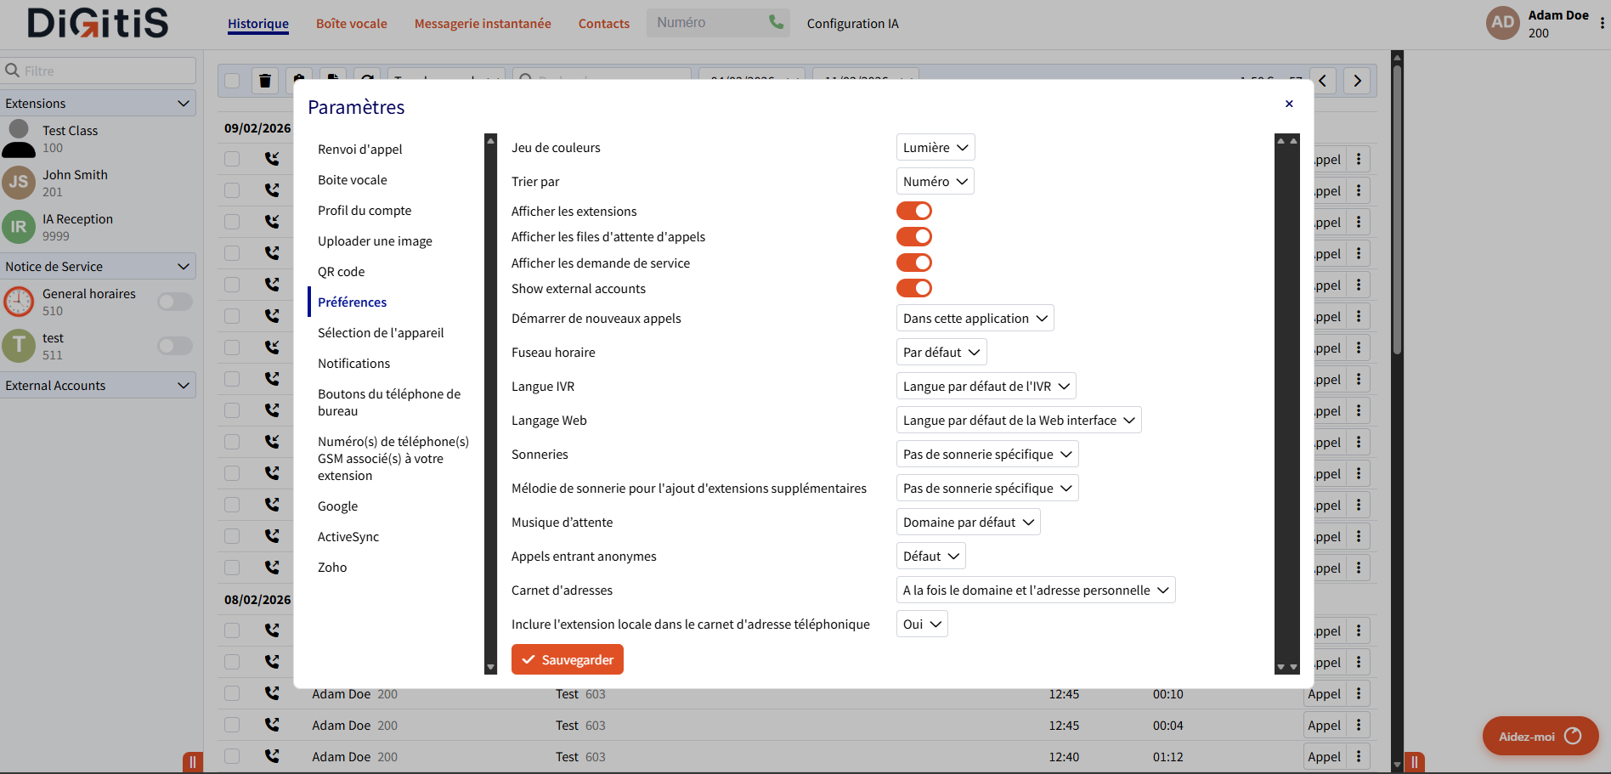Open the three-dot menu beside Adam Doe

[1603, 23]
